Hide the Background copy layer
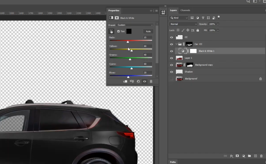Viewport: 266px width, 164px height. tap(172, 65)
